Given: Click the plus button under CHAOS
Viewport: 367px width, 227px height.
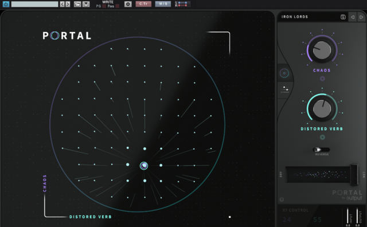Looking at the screenshot, I should tap(322, 79).
